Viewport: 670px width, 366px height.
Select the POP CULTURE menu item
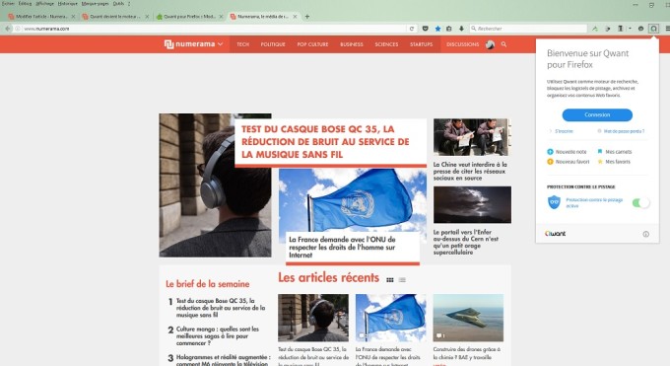312,44
